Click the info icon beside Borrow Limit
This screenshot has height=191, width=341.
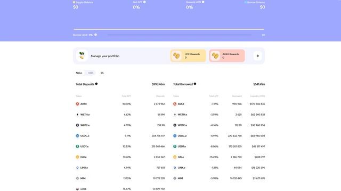[x=95, y=34]
